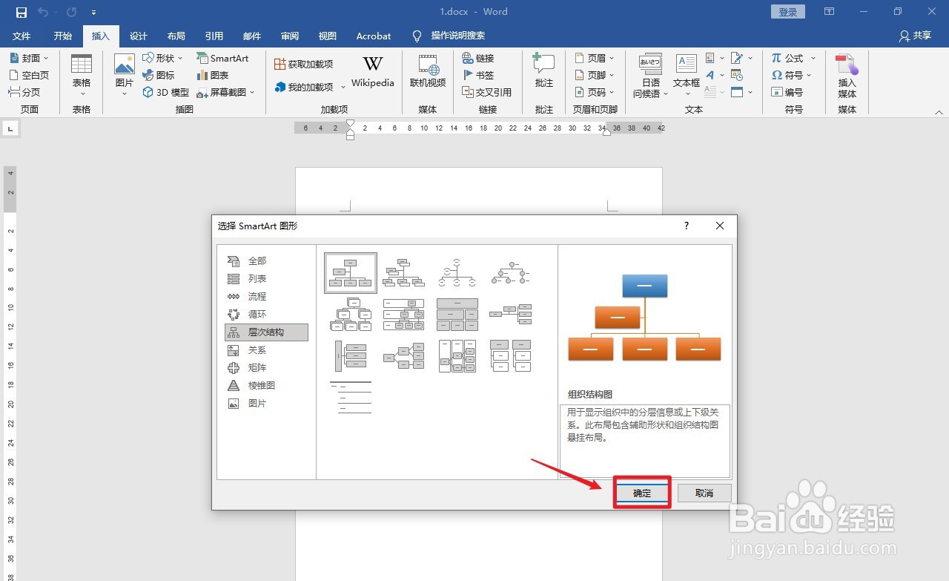Click the 共享 share button
Screen dimensions: 949x581
coord(915,36)
